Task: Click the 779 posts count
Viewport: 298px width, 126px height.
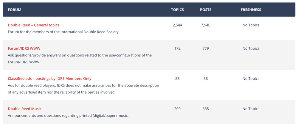Action: pyautogui.click(x=206, y=48)
